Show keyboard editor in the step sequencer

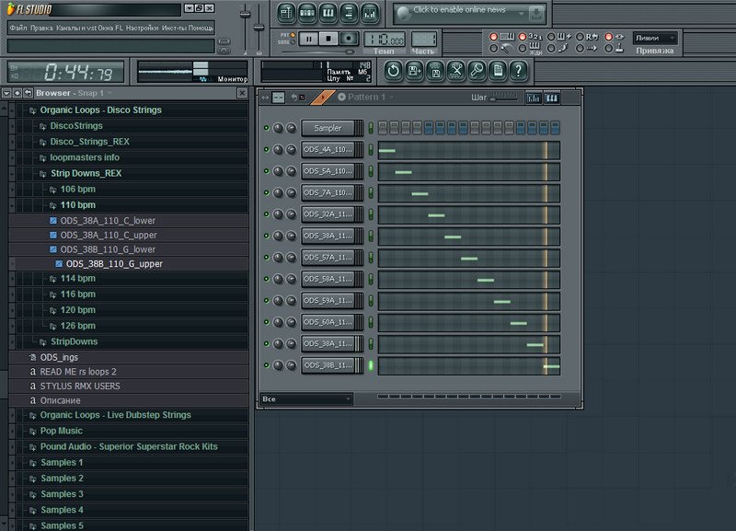(x=552, y=98)
